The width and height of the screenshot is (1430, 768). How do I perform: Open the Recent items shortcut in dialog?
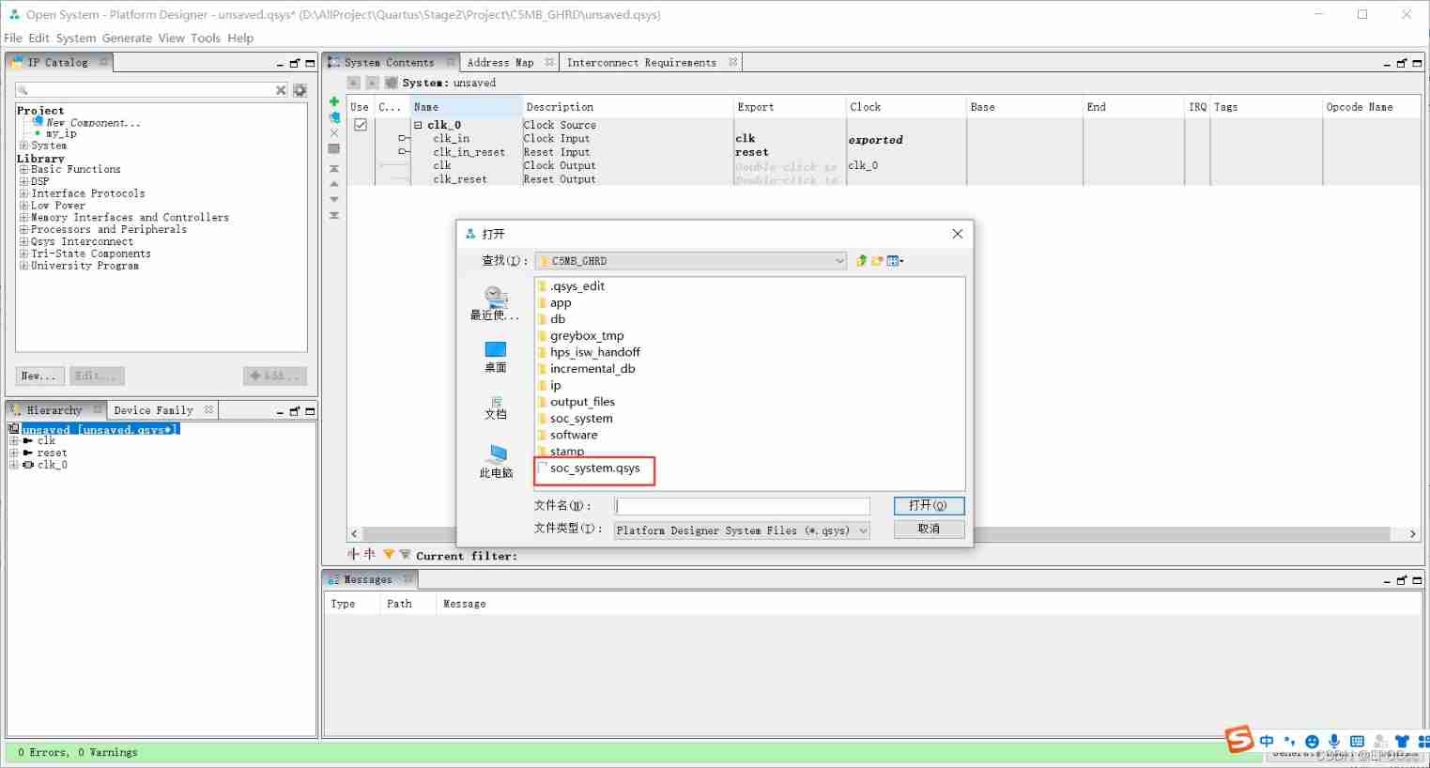click(x=495, y=304)
